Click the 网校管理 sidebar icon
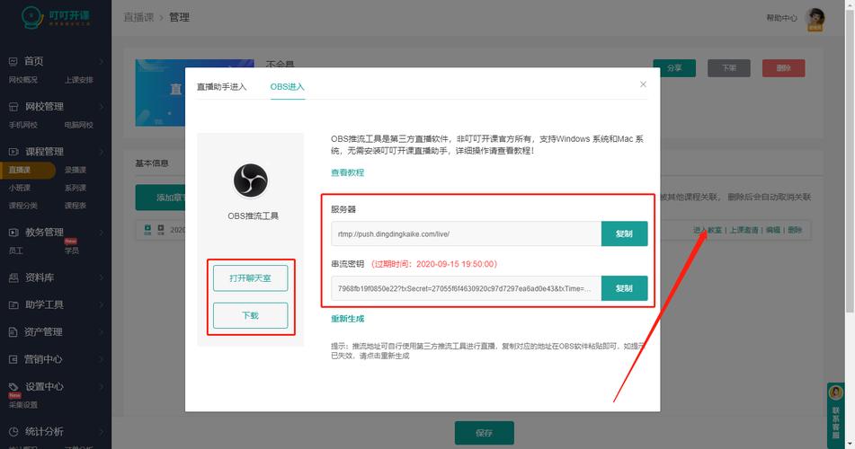The width and height of the screenshot is (855, 449). coord(13,106)
